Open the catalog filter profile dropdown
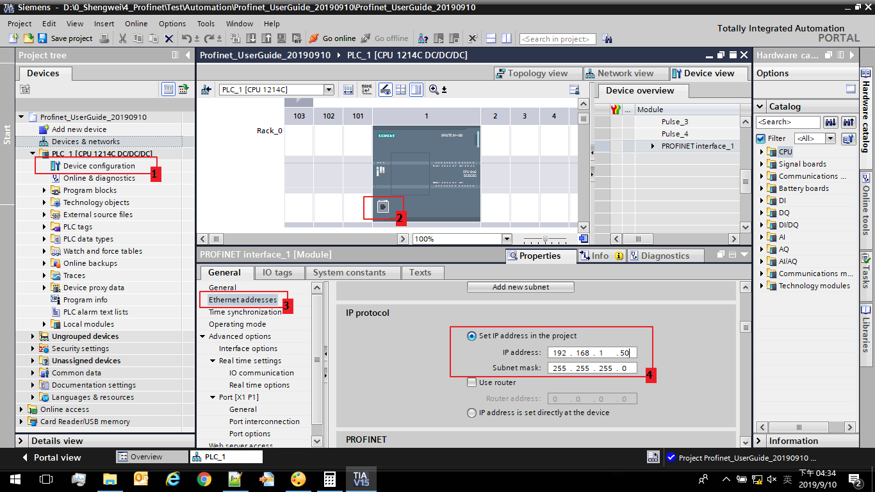This screenshot has height=492, width=875. click(831, 138)
